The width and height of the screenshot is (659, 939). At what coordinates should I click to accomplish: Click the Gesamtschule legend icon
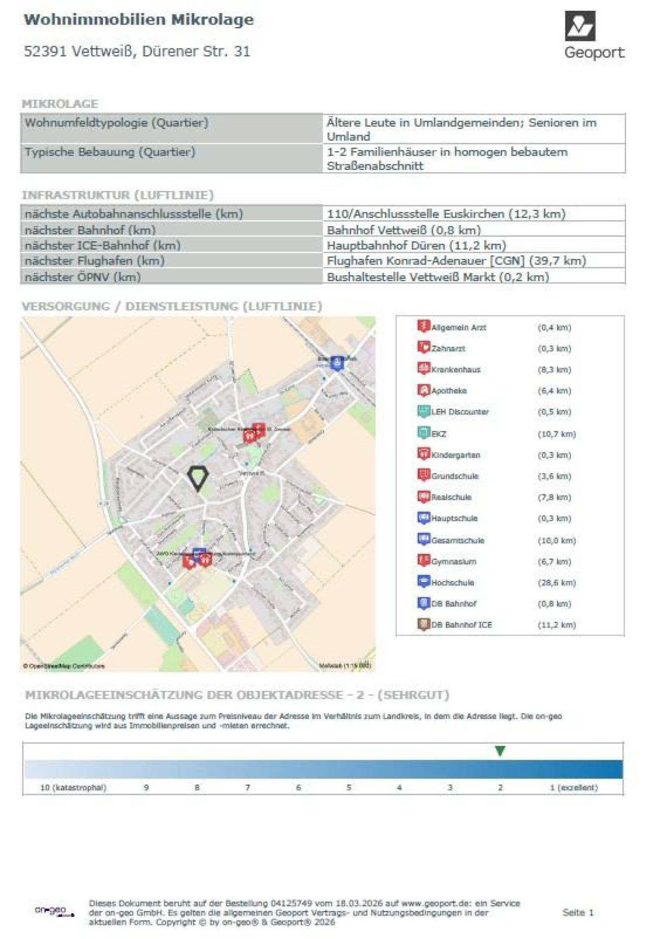tap(424, 539)
